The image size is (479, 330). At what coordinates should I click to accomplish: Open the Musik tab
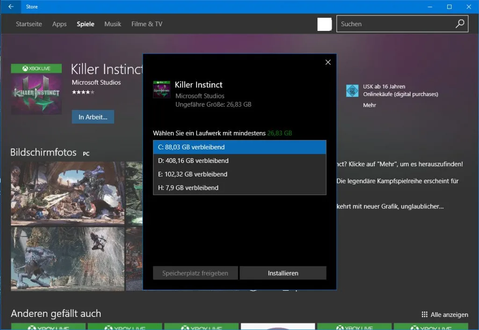click(113, 24)
